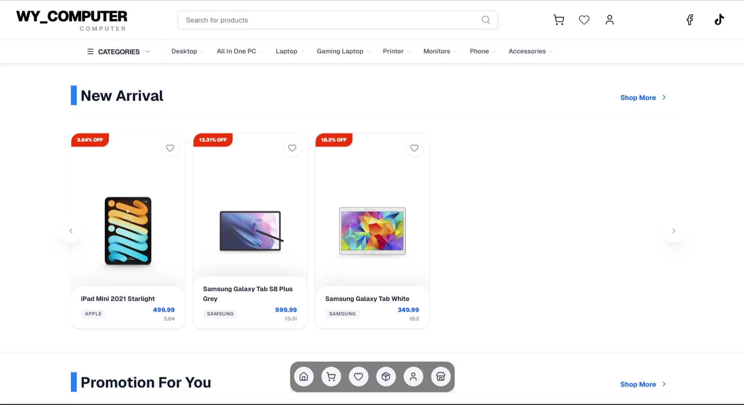Click the 18.2% OFF badge

coord(334,140)
